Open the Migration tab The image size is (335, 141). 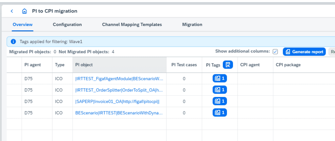click(192, 24)
